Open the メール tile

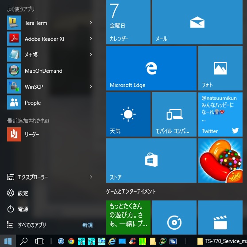click(x=197, y=22)
